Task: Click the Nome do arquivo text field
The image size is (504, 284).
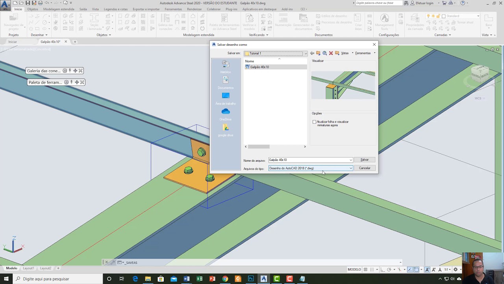Action: pos(308,160)
